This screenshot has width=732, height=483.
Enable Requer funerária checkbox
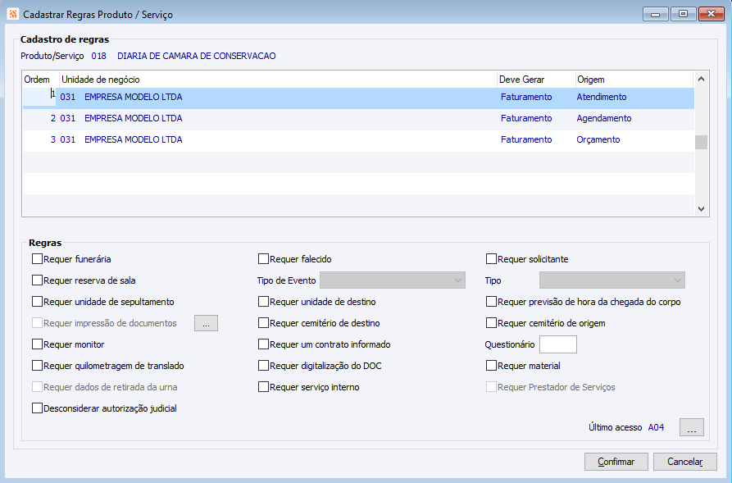tap(38, 259)
